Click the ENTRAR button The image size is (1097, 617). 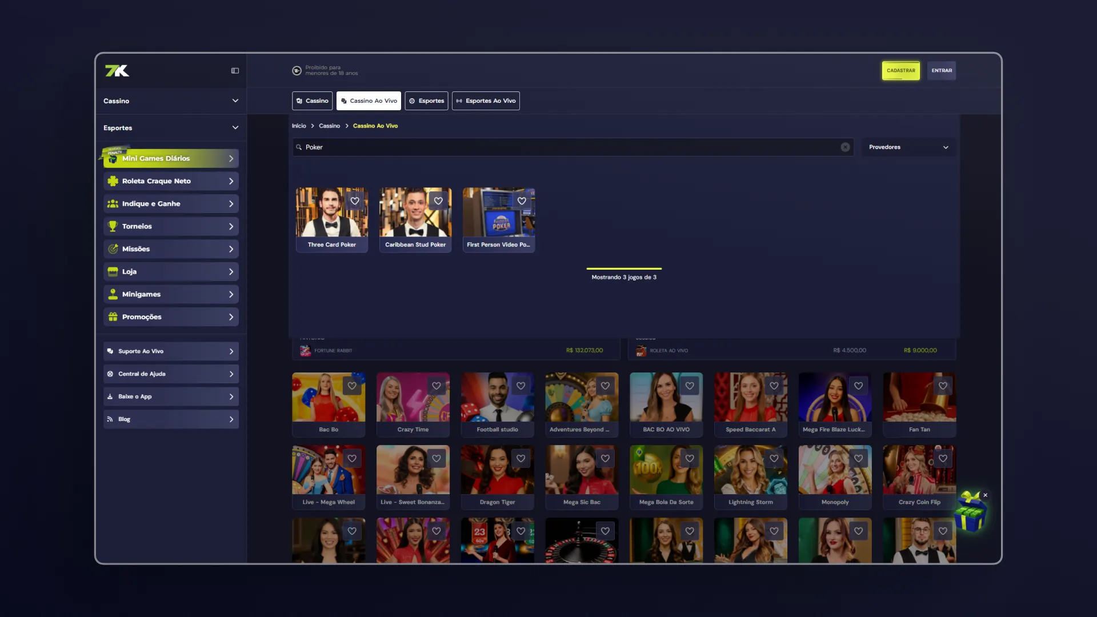(941, 71)
